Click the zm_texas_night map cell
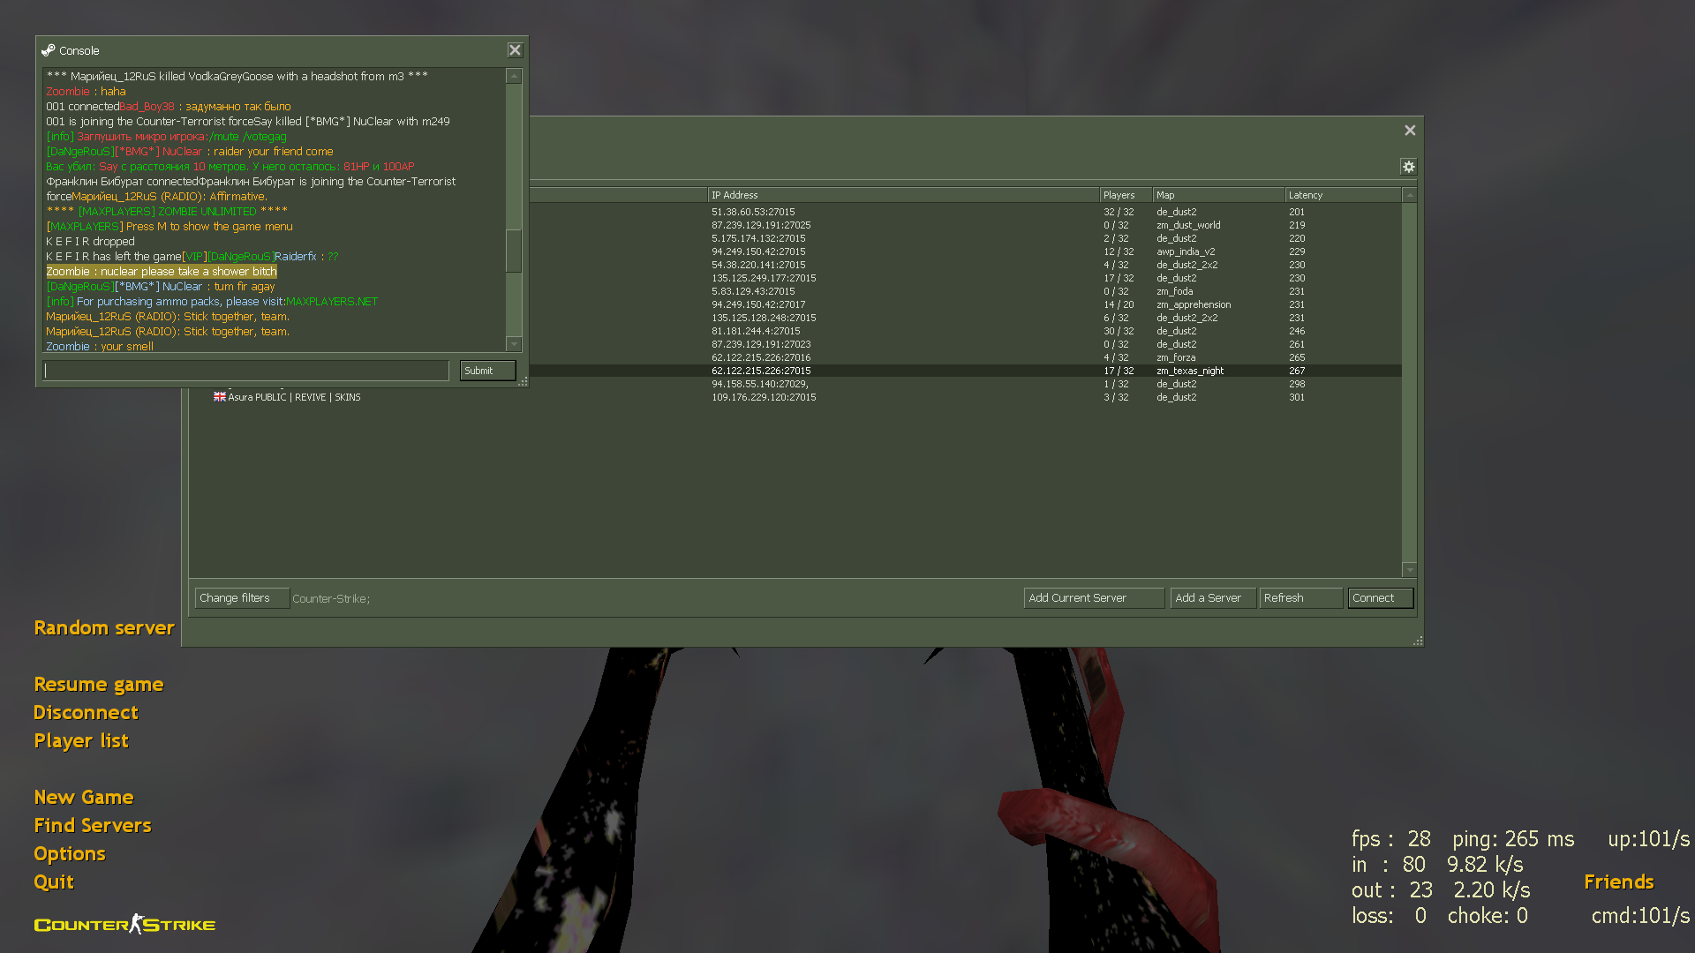Screen dimensions: 1695x953 (1190, 371)
